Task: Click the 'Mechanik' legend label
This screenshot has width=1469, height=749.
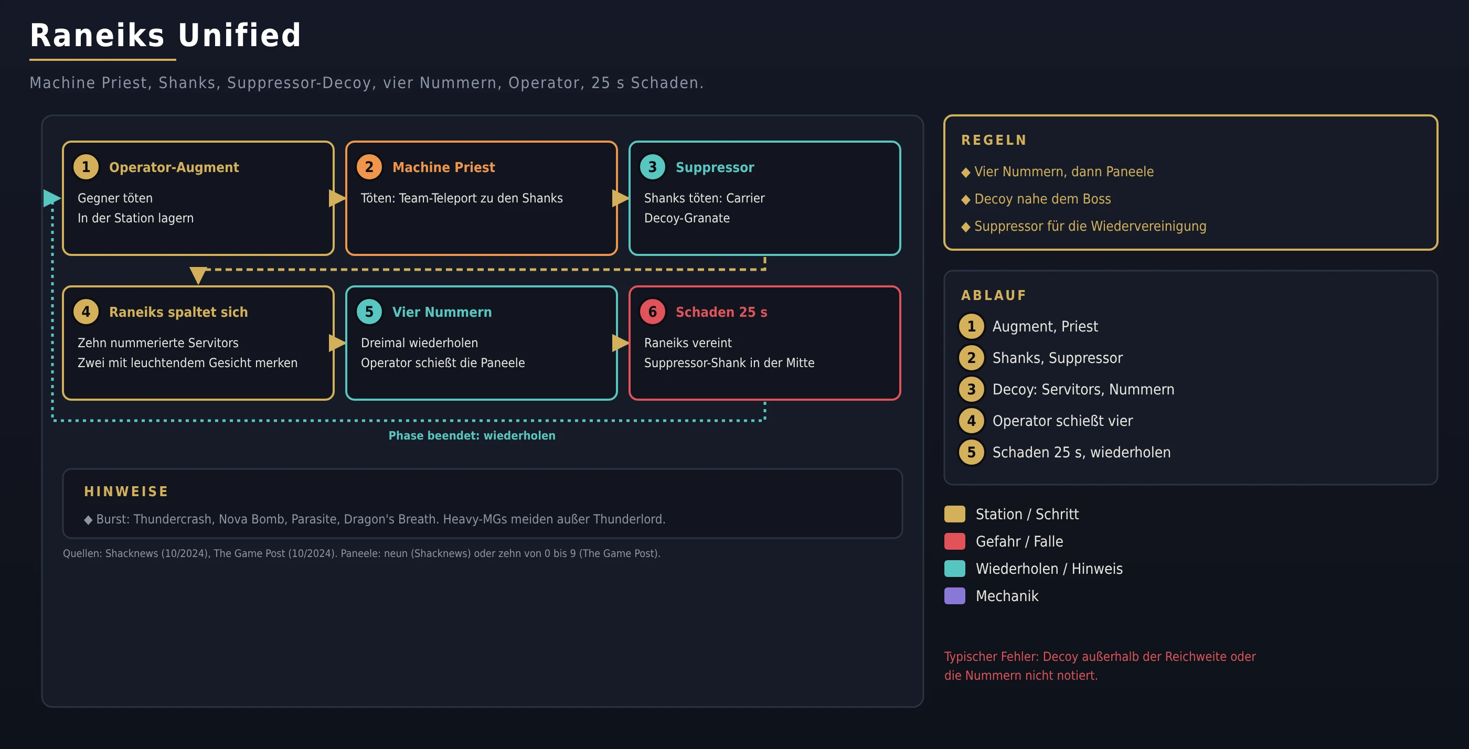Action: coord(1006,596)
